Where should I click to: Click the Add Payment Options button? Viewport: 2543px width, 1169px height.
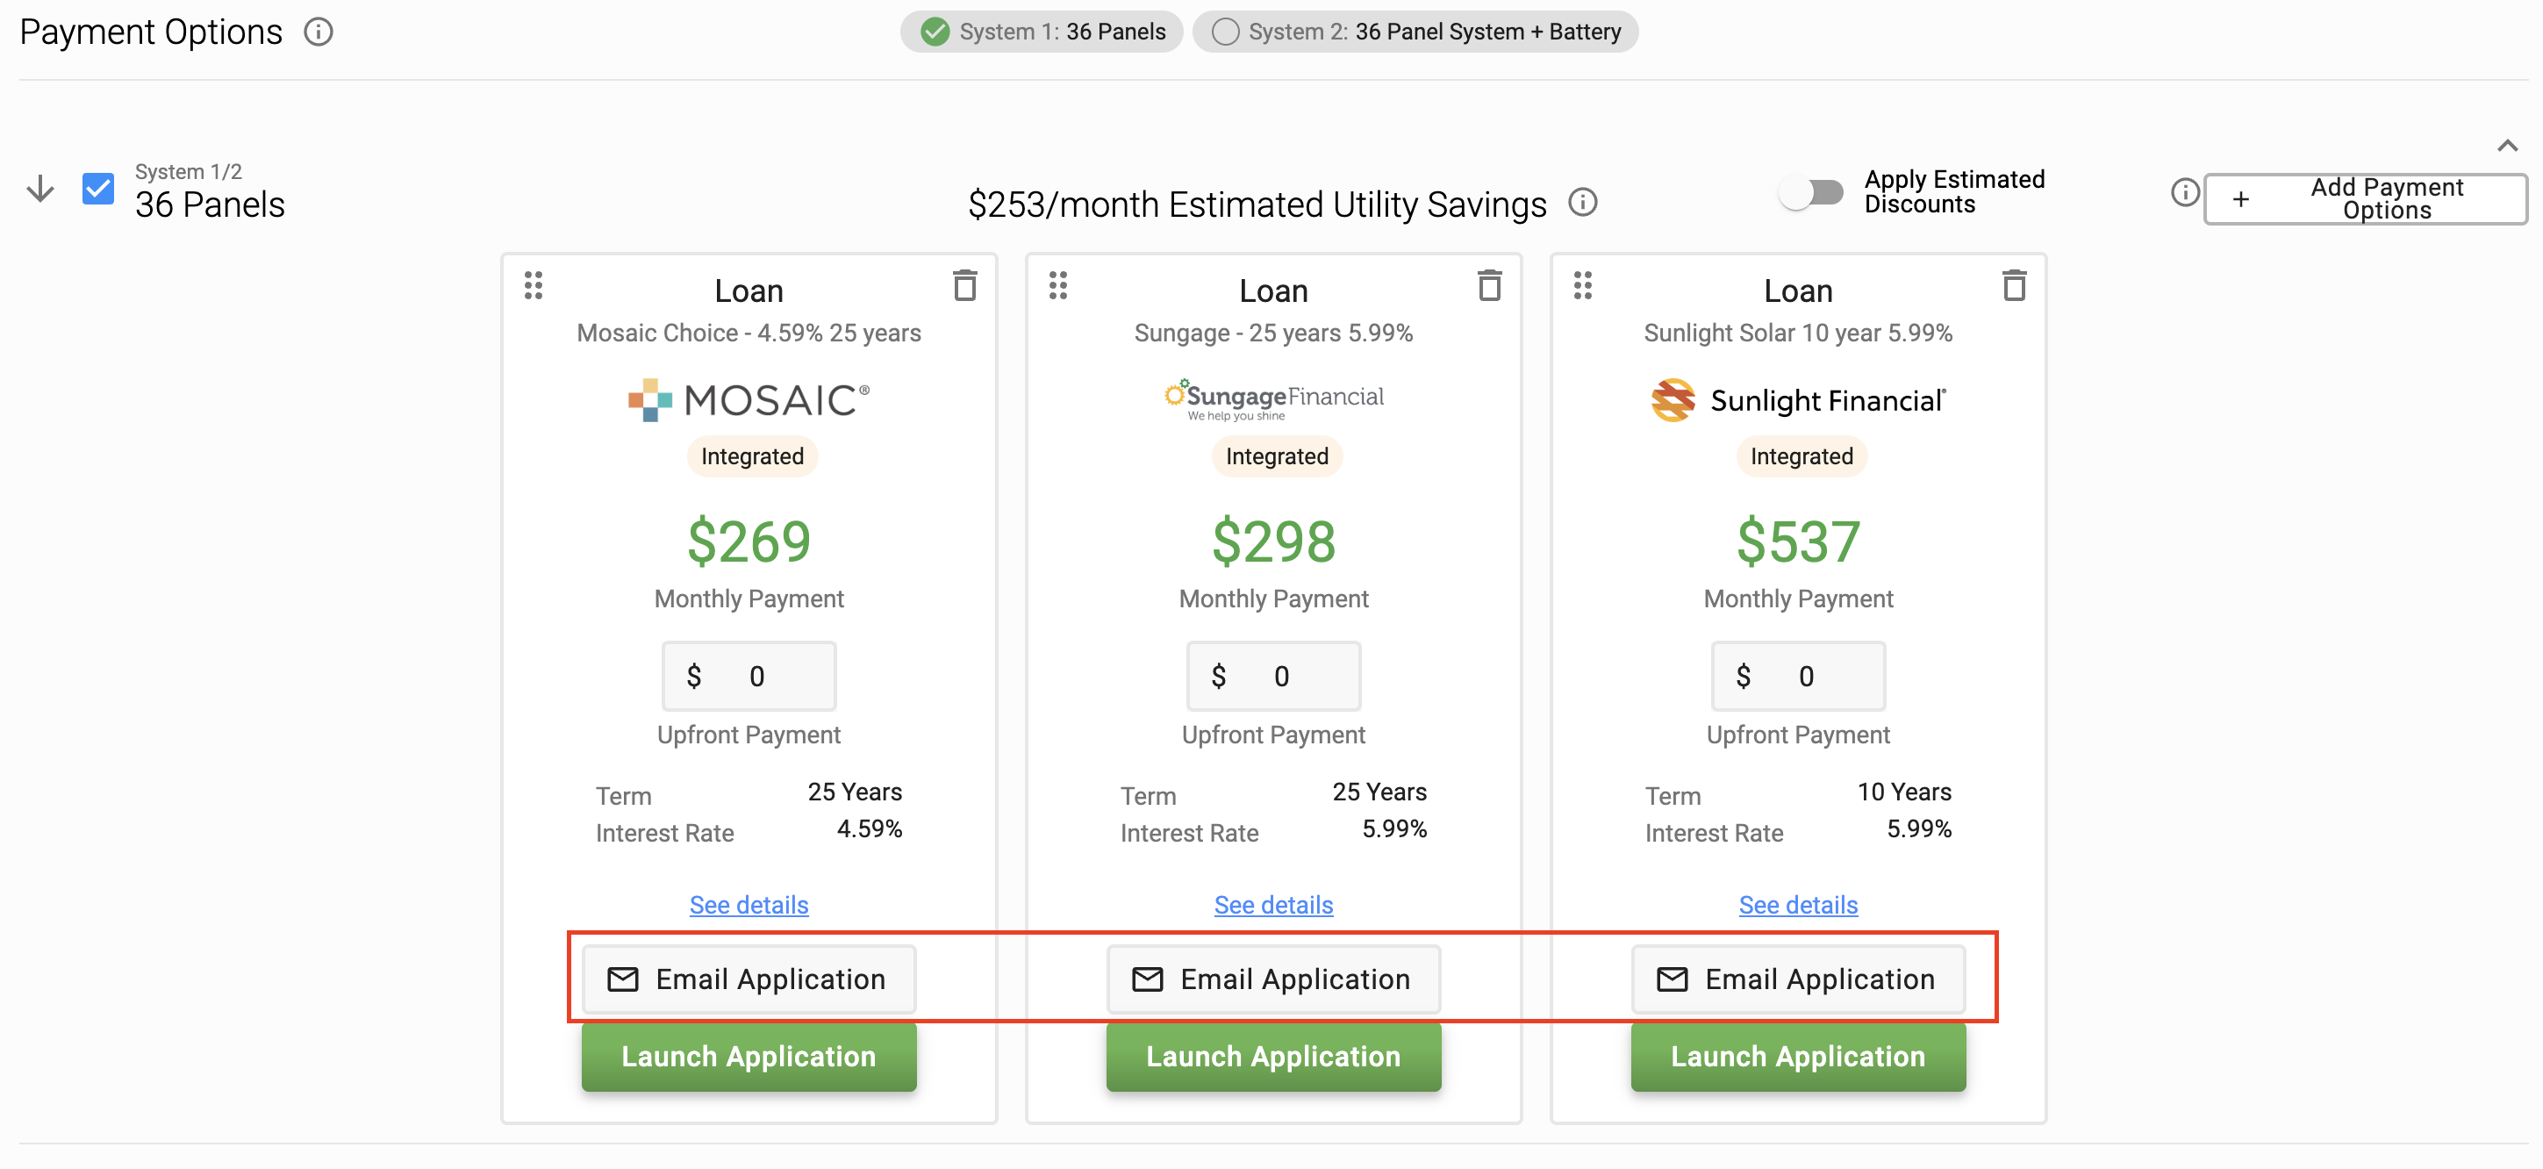click(x=2366, y=198)
